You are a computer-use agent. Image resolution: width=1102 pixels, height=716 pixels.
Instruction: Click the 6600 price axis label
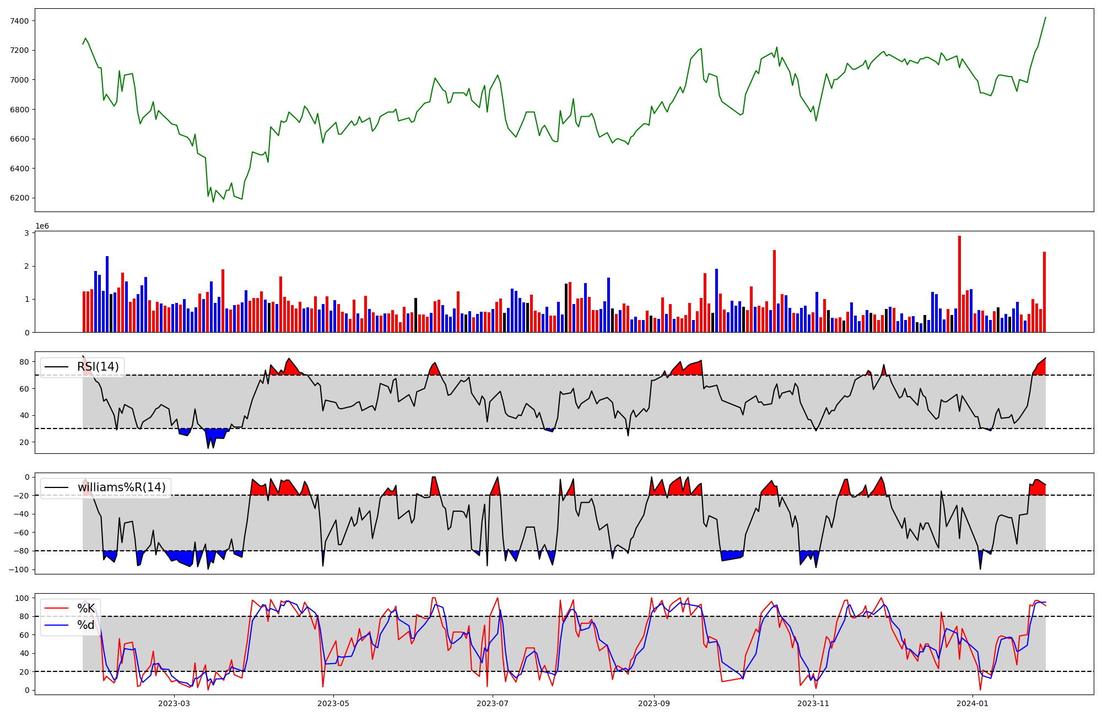tap(19, 139)
